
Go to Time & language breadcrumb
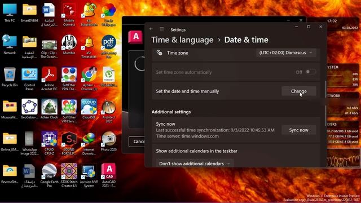[x=182, y=40]
